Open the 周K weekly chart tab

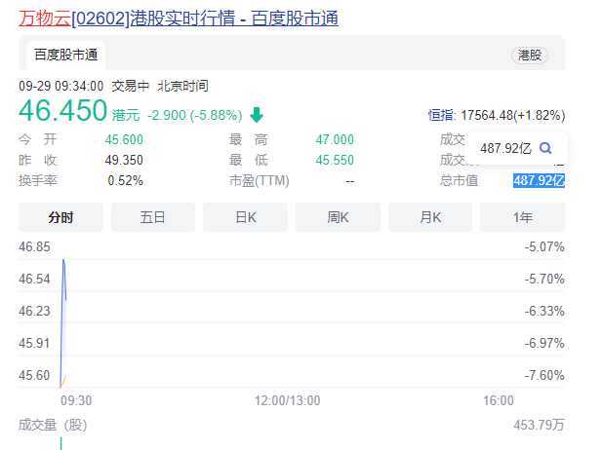[338, 217]
